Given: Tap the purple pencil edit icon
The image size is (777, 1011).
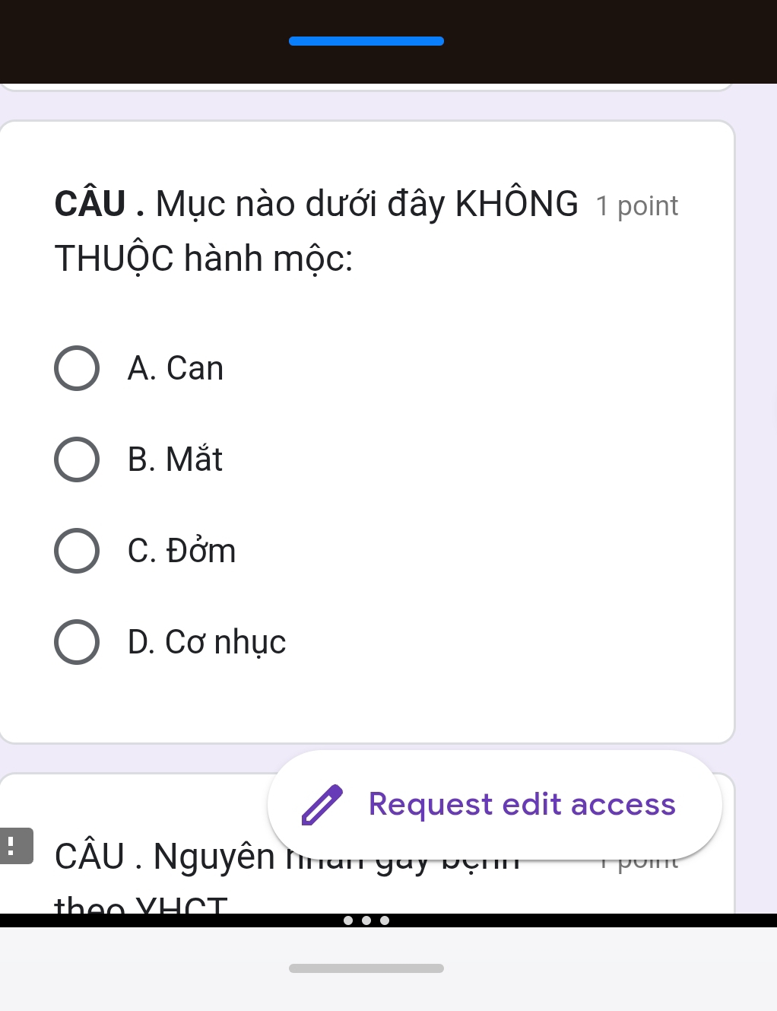Looking at the screenshot, I should tap(322, 805).
